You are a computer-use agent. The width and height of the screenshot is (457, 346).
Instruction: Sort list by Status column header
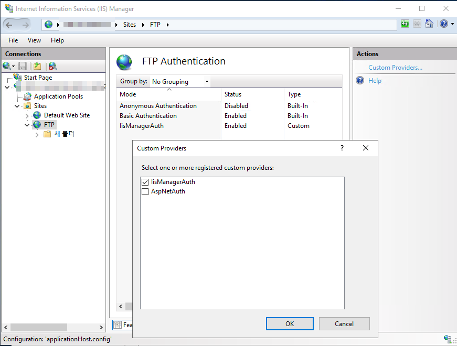252,94
